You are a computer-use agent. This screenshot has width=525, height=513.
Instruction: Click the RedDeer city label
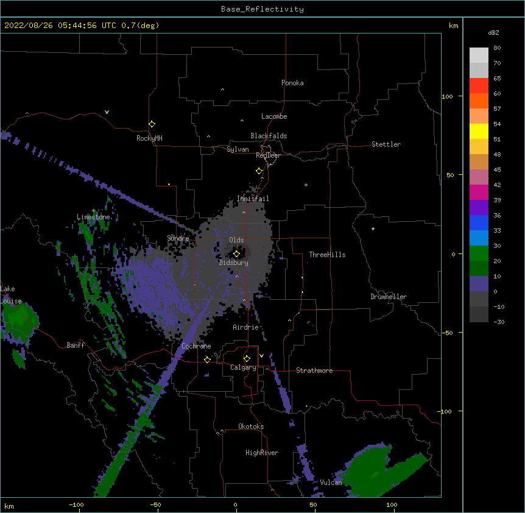(268, 155)
